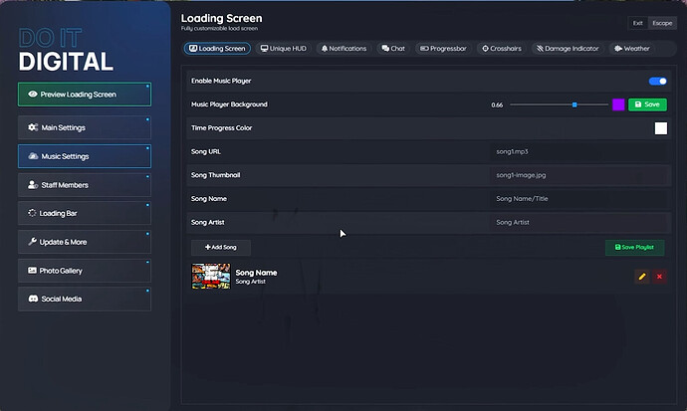The width and height of the screenshot is (687, 411).
Task: Open Loading Bar section
Action: [x=85, y=213]
